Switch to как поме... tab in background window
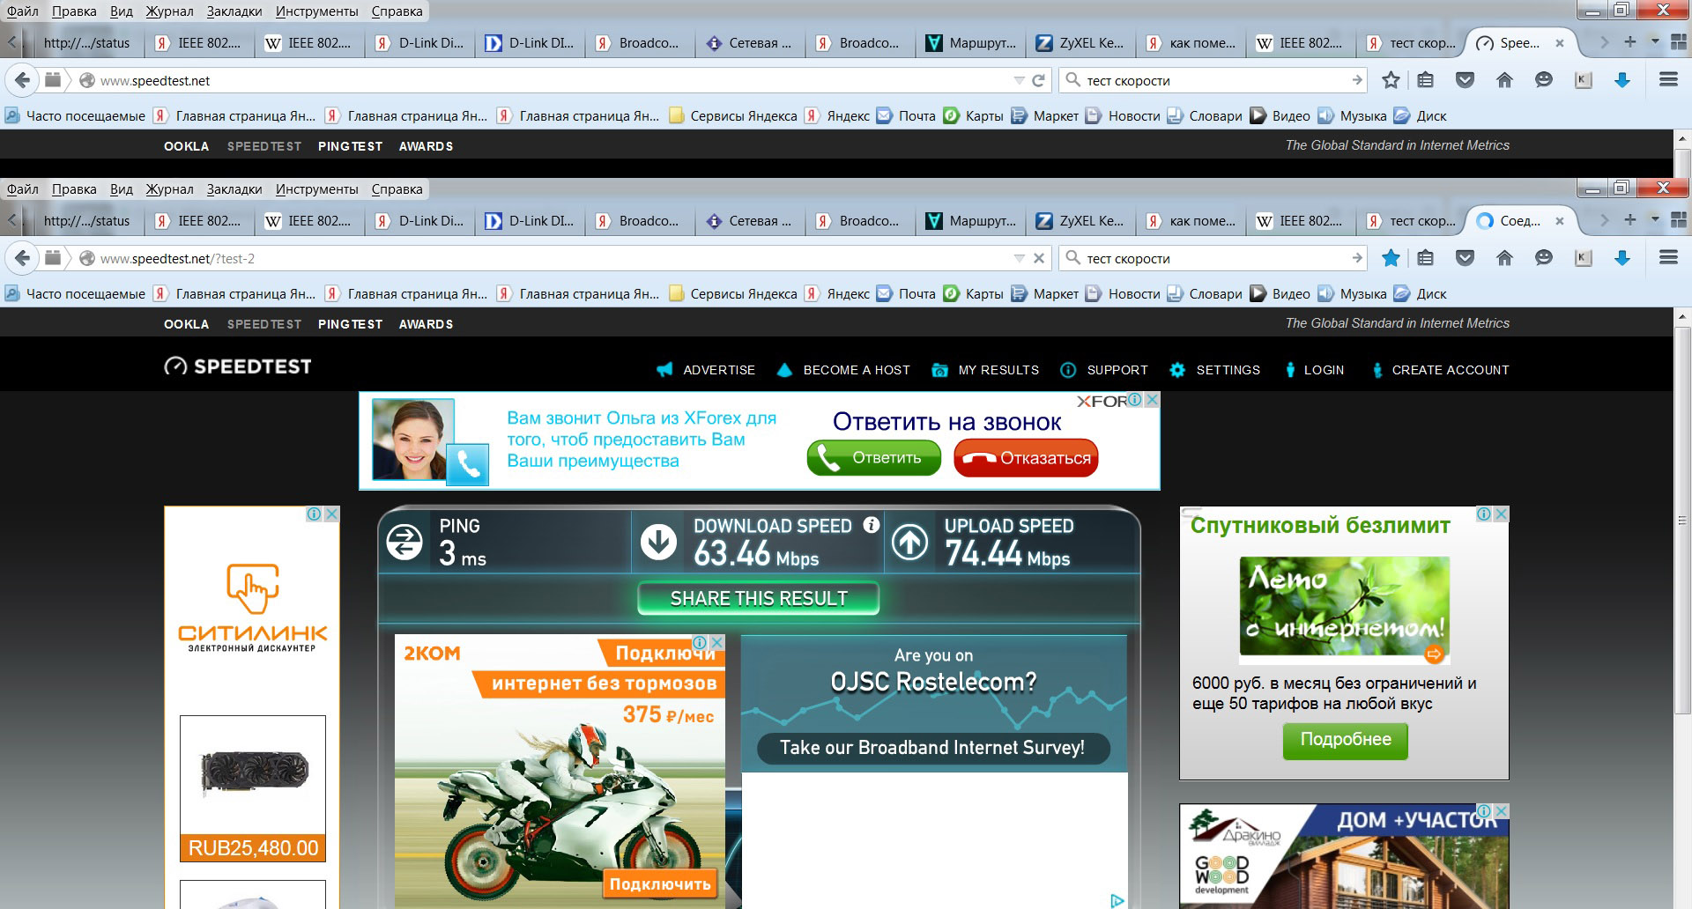This screenshot has width=1692, height=909. [1191, 43]
